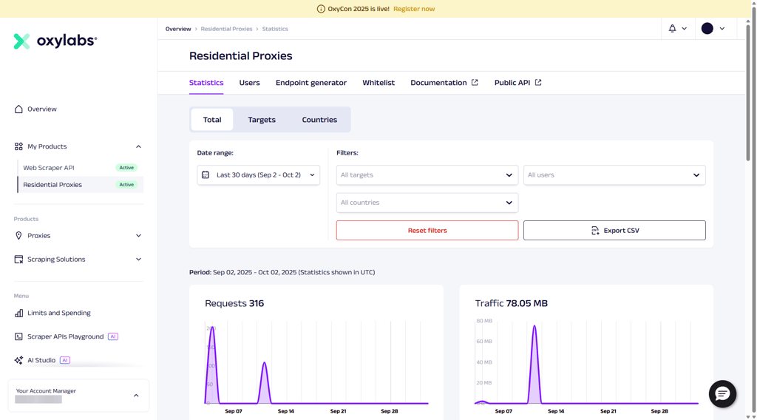Click the Export CSV button
Viewport: 757px width, 420px height.
[x=614, y=230]
